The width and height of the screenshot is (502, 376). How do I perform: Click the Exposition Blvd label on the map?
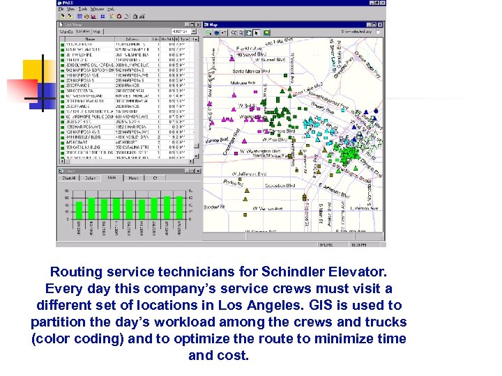coord(280,185)
